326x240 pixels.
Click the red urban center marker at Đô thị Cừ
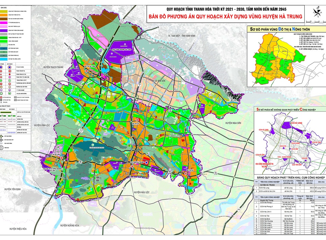(x=137, y=120)
